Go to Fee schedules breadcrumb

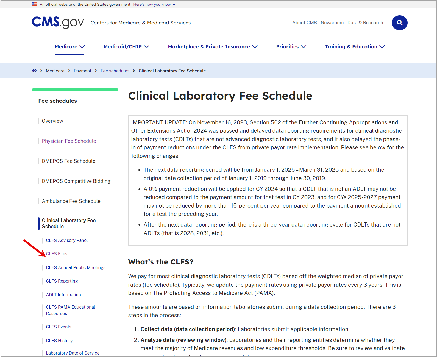tap(115, 71)
